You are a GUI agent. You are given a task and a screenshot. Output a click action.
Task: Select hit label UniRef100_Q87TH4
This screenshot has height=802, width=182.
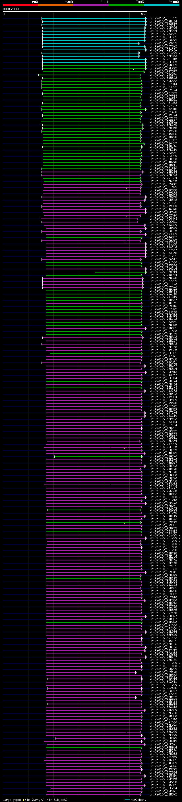click(x=163, y=425)
